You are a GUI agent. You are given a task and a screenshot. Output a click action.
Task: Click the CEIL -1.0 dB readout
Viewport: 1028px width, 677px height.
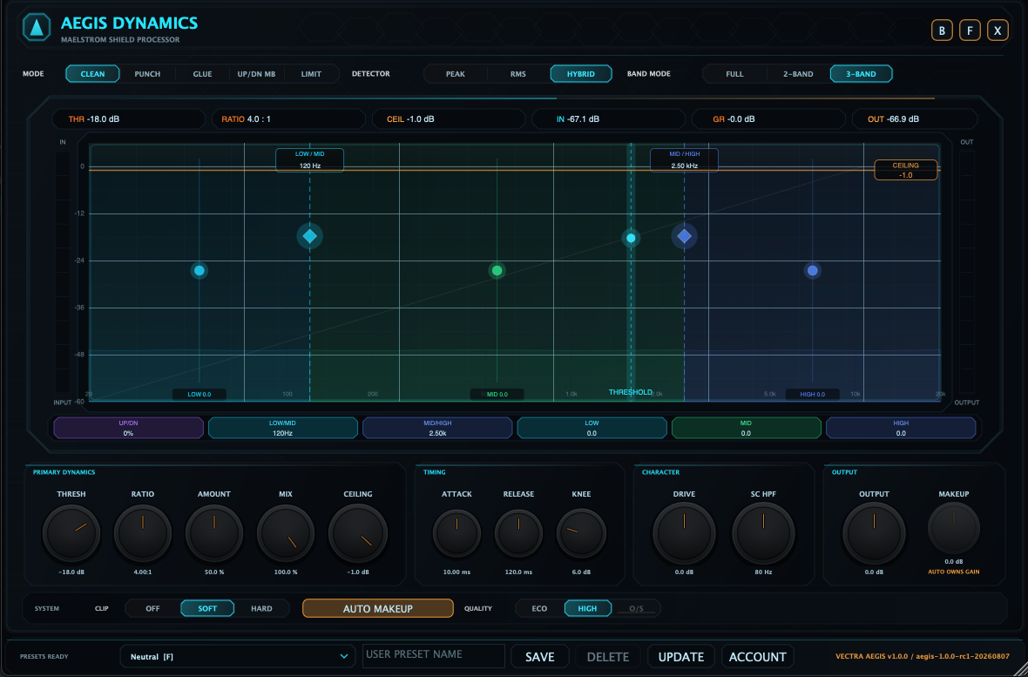(449, 119)
